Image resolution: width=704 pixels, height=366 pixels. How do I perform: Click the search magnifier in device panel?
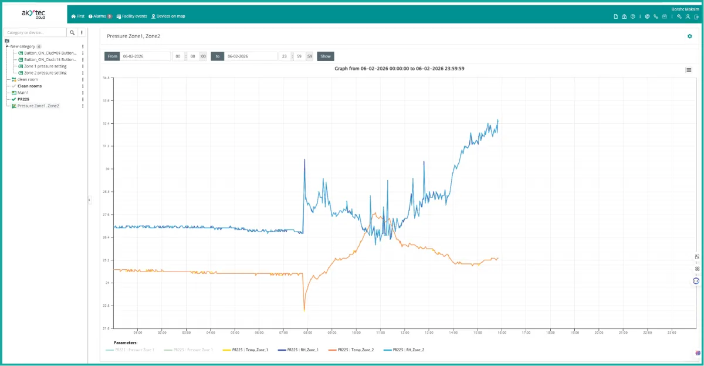(x=72, y=33)
